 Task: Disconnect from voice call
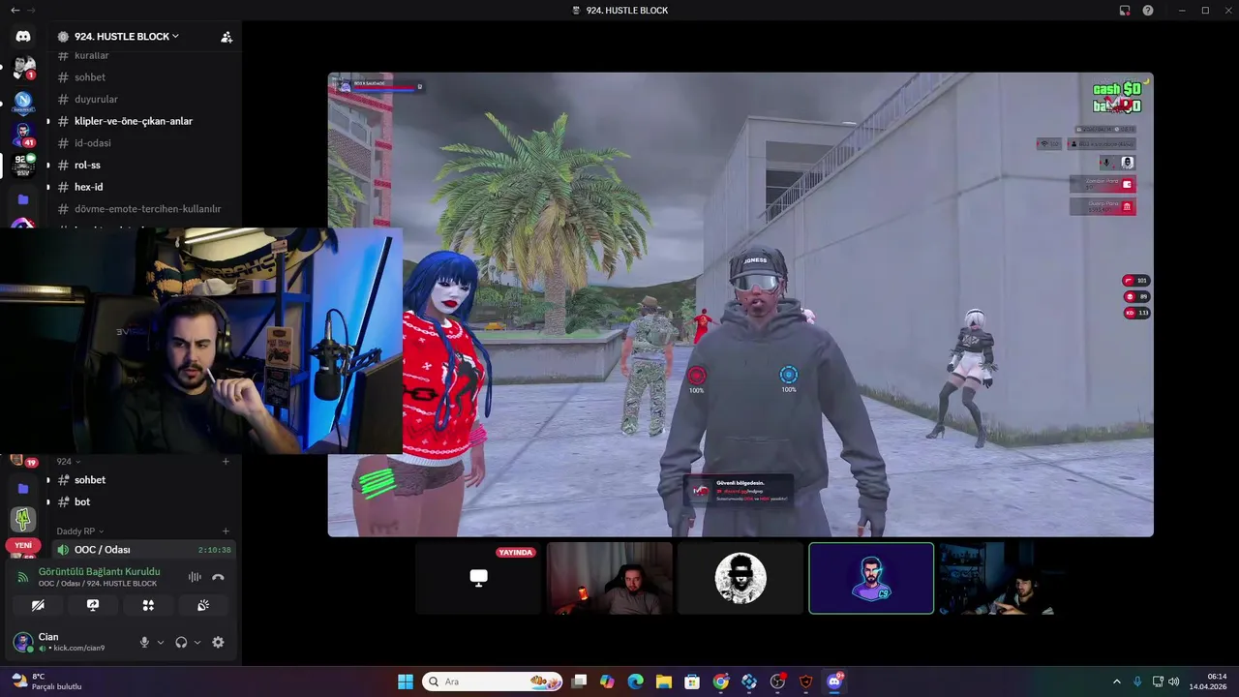(218, 577)
